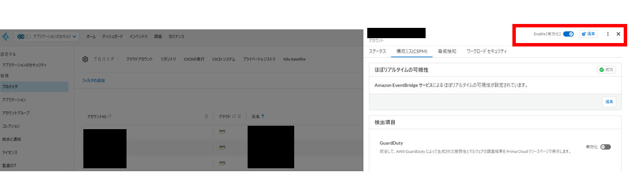Click the Amazon EventBridge サービス text
The width and height of the screenshot is (634, 181).
point(404,85)
